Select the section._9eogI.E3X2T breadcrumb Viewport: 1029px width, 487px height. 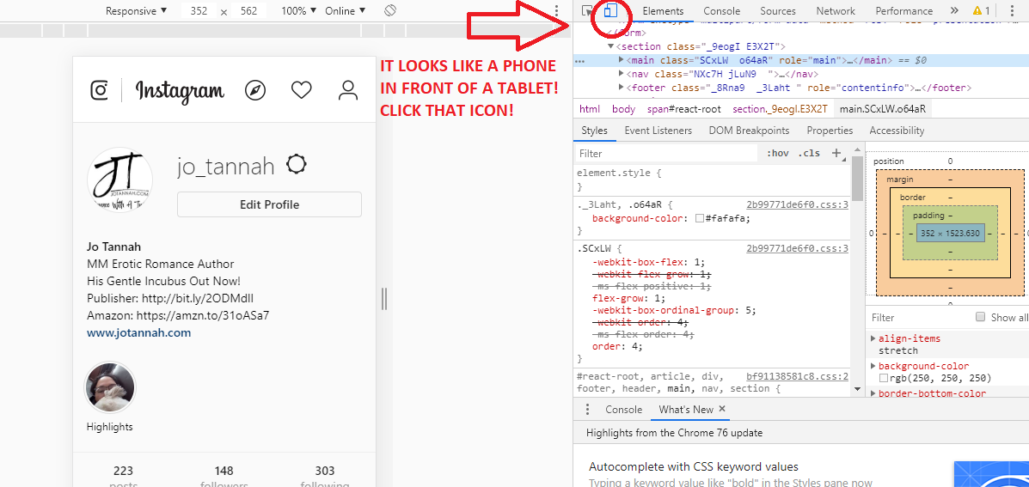pos(781,109)
